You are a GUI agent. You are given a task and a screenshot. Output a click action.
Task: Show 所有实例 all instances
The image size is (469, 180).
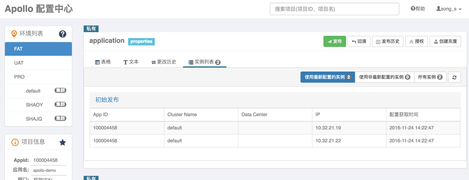[x=430, y=77]
